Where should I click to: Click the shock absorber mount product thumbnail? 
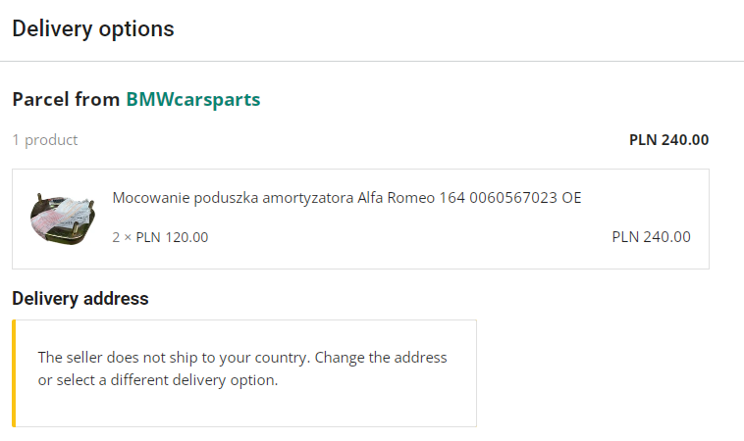[x=64, y=218]
